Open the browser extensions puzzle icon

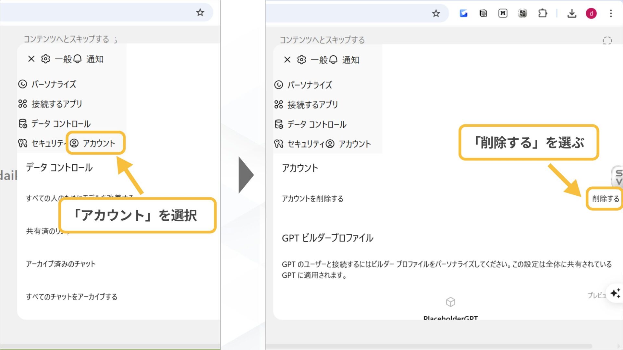[543, 13]
